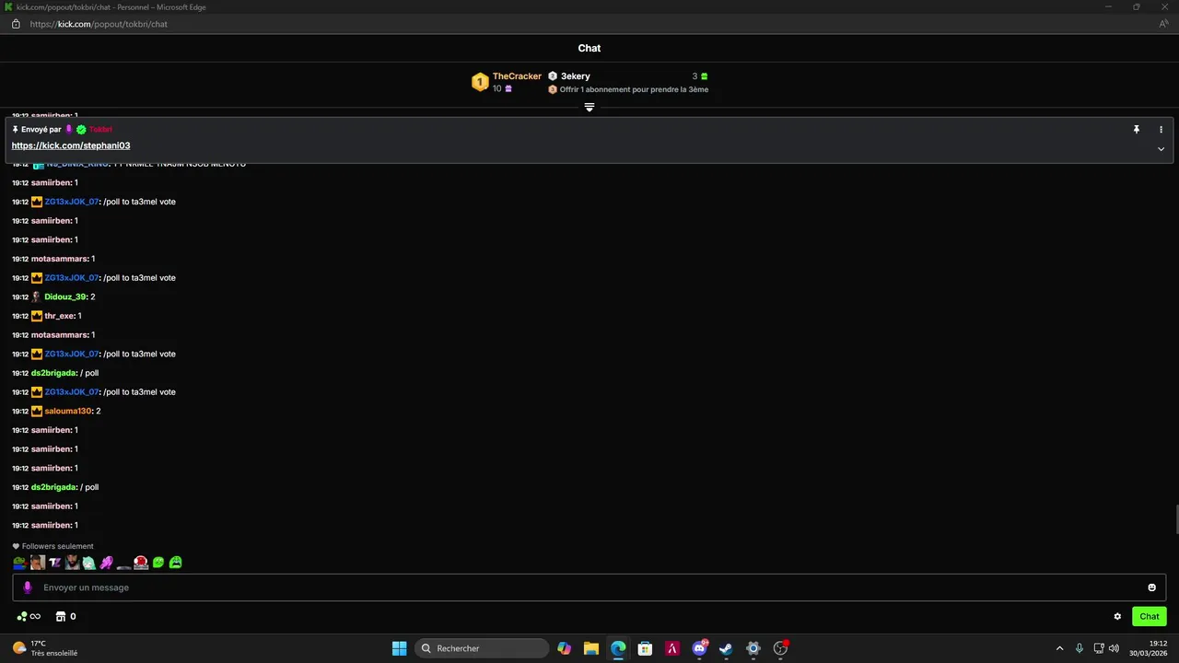
Task: Click Didouz_39 avatar badge
Action: 37,297
